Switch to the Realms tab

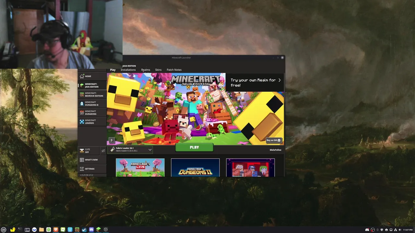[146, 70]
